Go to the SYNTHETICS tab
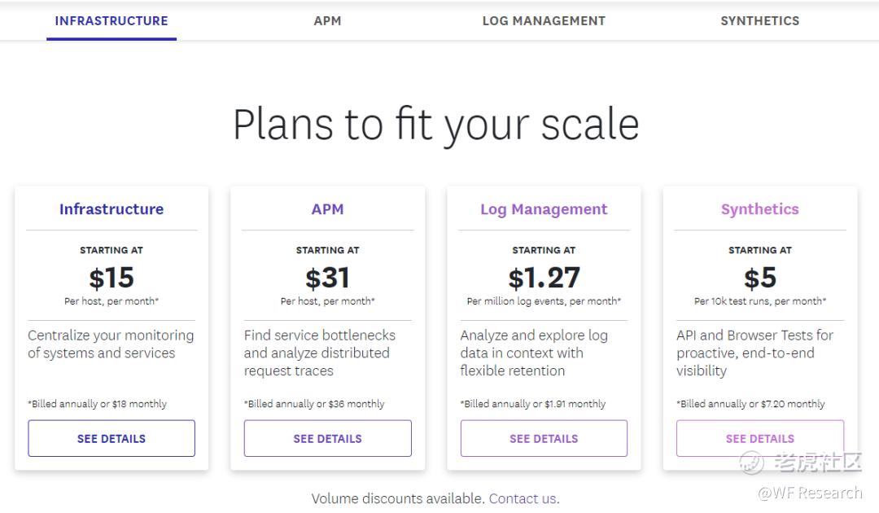 point(759,21)
